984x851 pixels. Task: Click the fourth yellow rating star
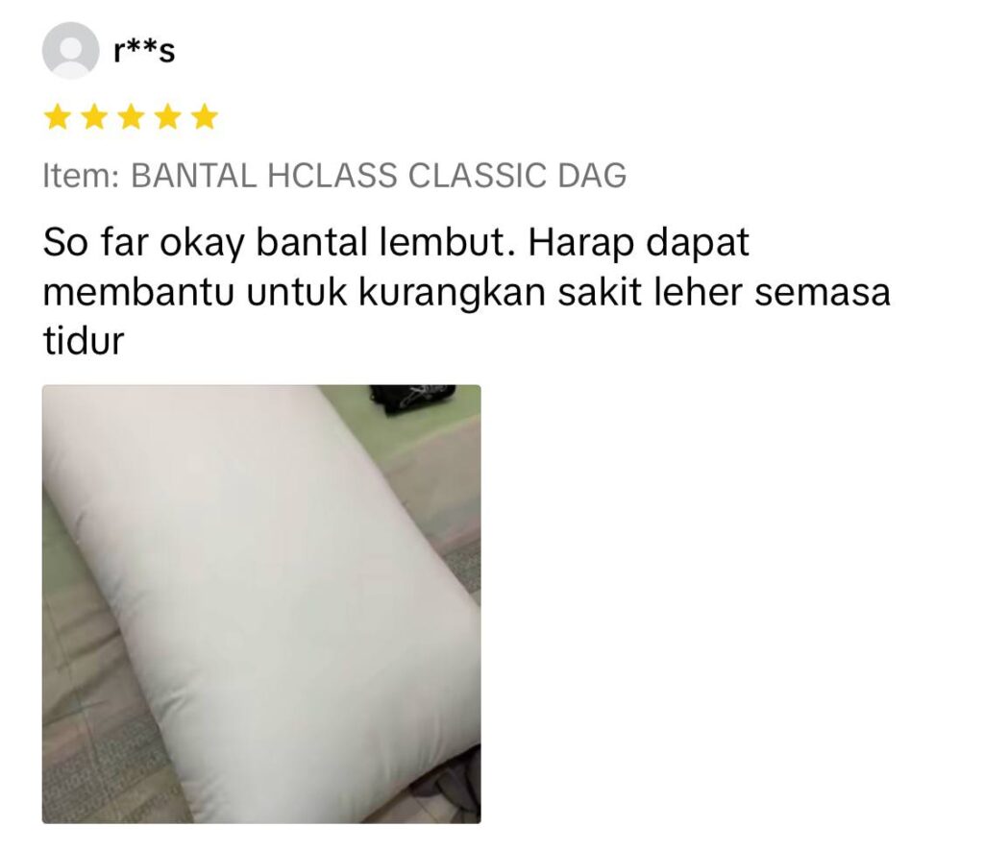[x=167, y=117]
